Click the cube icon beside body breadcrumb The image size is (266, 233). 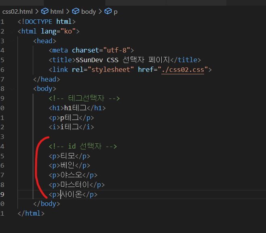tap(76, 11)
